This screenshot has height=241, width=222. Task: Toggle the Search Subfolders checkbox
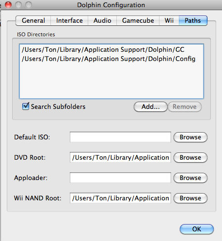26,106
